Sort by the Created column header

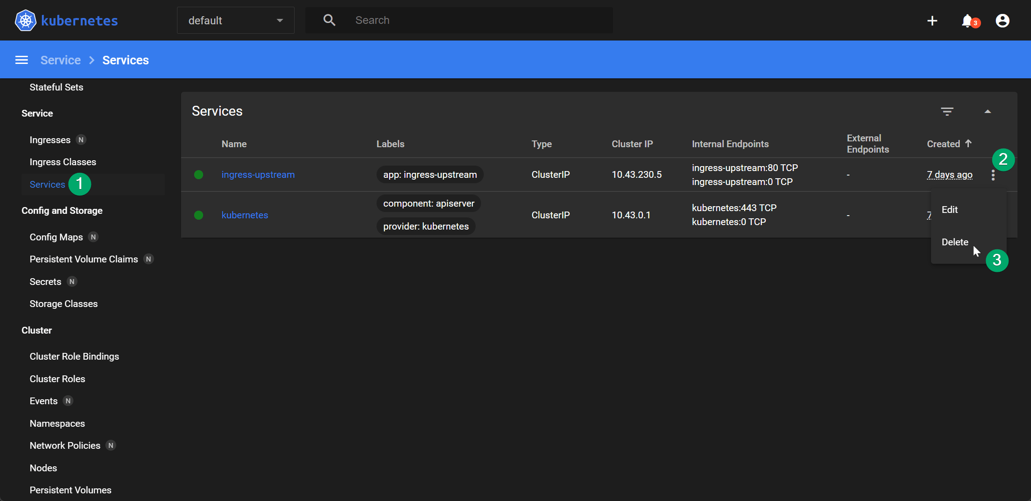pyautogui.click(x=949, y=144)
